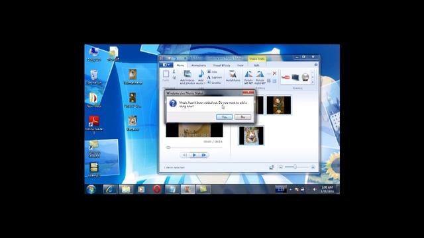The image size is (424, 238).
Task: Select the Mona Lisa clip thumbnail
Action: [x=279, y=105]
